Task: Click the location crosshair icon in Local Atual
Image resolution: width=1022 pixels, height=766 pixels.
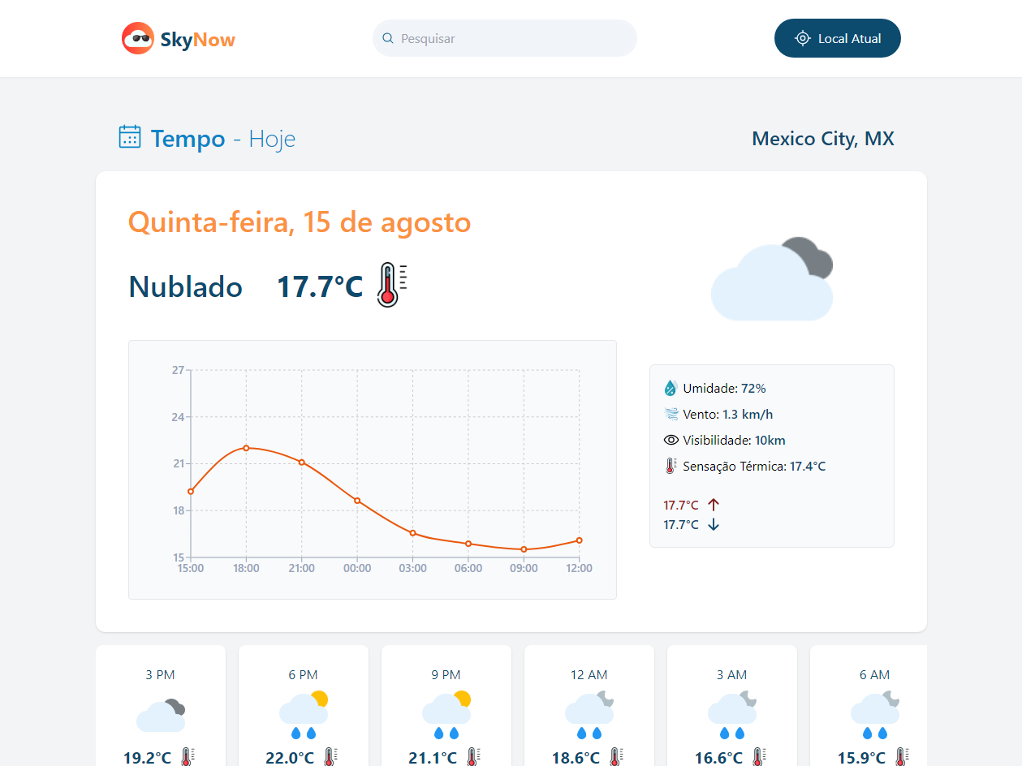Action: [803, 37]
